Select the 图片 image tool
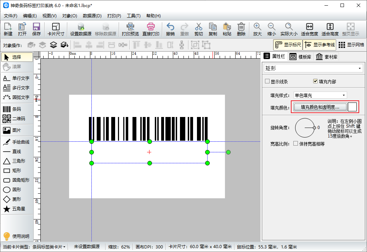 (17, 130)
